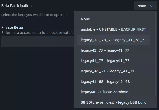Click the blue chevron arrow beside None
Image resolution: width=159 pixels, height=110 pixels.
point(151,6)
